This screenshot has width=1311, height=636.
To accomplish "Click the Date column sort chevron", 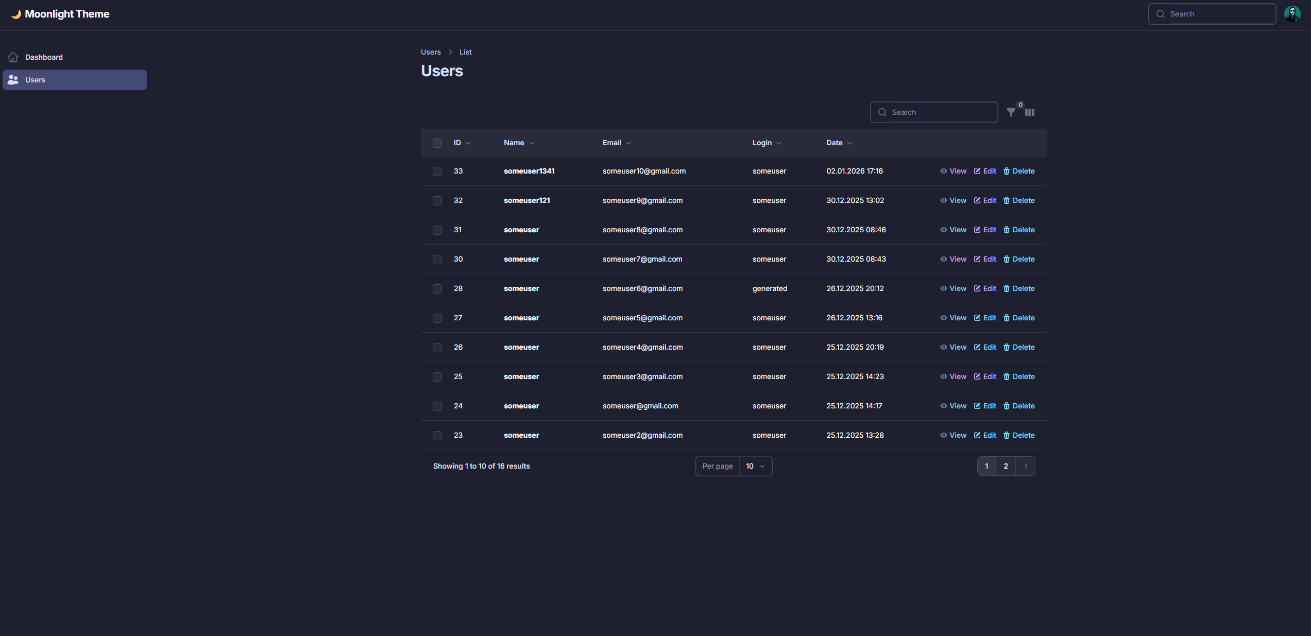I will click(x=850, y=143).
